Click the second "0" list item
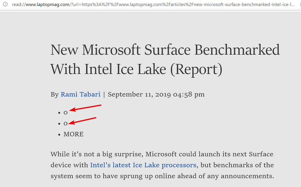301x187 pixels. click(65, 124)
